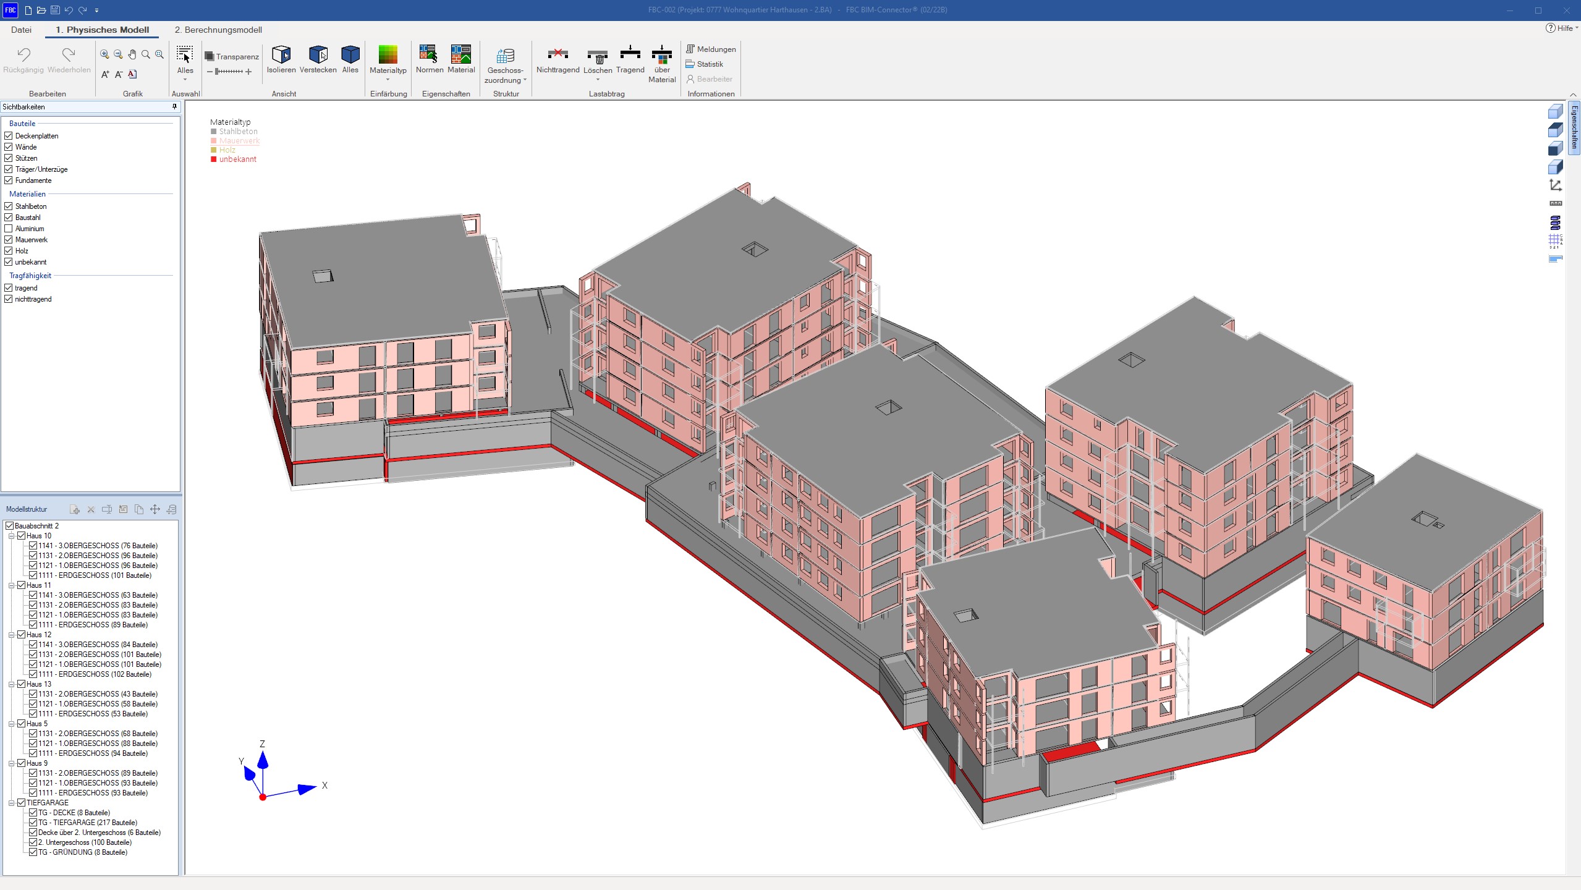This screenshot has height=890, width=1581.
Task: Open the Datei menu
Action: (x=22, y=30)
